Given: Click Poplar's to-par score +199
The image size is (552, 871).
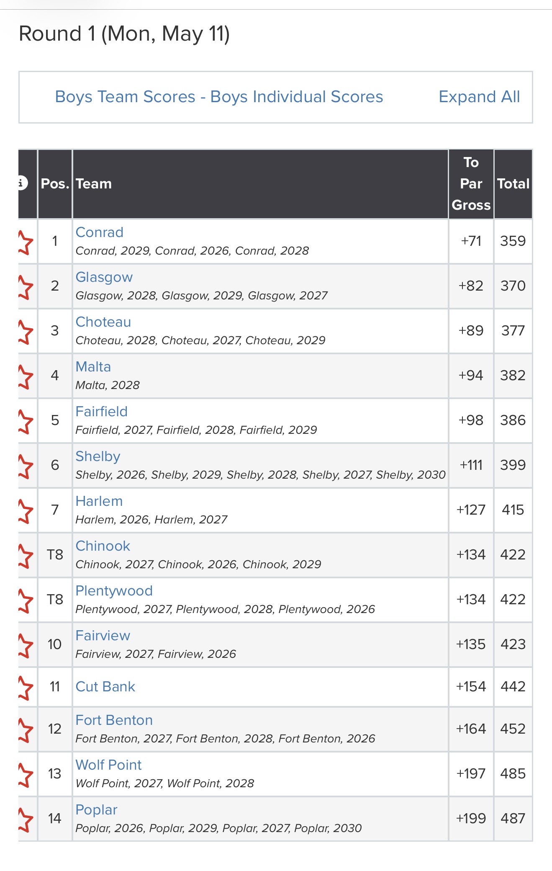Looking at the screenshot, I should click(x=471, y=819).
